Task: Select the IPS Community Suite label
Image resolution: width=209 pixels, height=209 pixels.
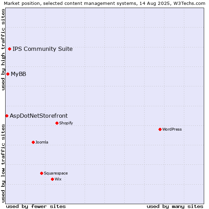Action: pyautogui.click(x=42, y=49)
